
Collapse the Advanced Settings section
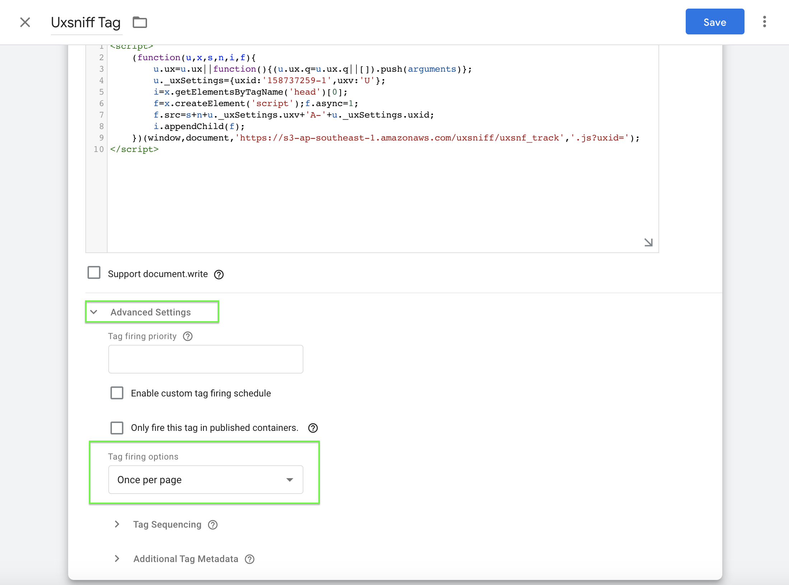[x=152, y=312]
